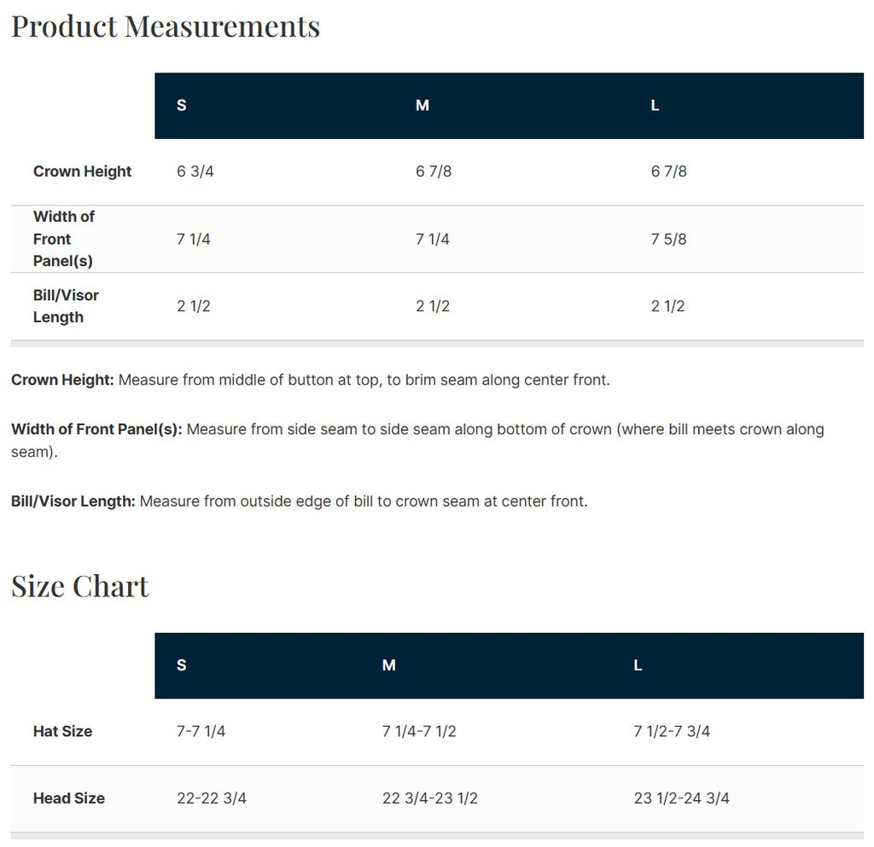Select S column header in Size Chart table
Viewport: 874px width, 847px height.
182,665
